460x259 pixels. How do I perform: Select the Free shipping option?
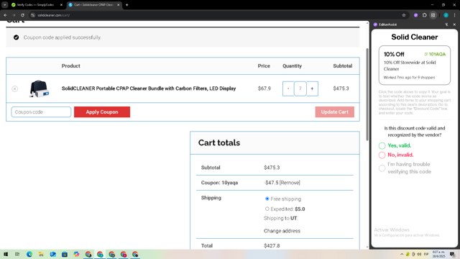pos(267,199)
